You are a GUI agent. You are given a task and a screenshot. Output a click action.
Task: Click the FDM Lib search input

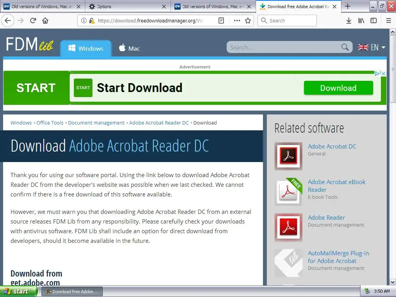pyautogui.click(x=284, y=47)
